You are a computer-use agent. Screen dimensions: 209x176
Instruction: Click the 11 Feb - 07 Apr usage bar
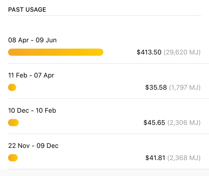[x=12, y=88]
